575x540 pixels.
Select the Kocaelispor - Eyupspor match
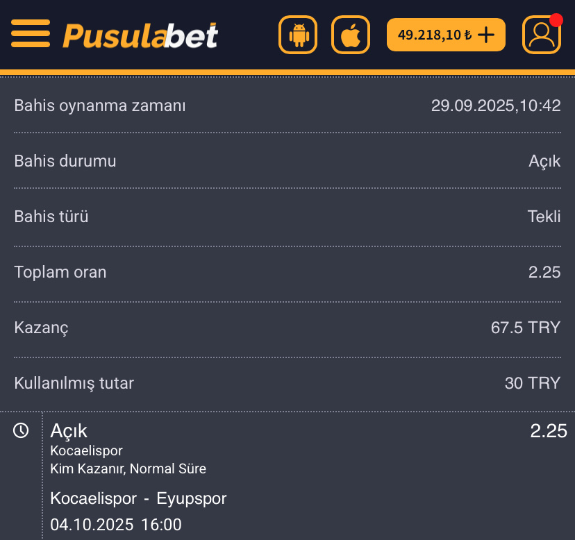tap(138, 498)
